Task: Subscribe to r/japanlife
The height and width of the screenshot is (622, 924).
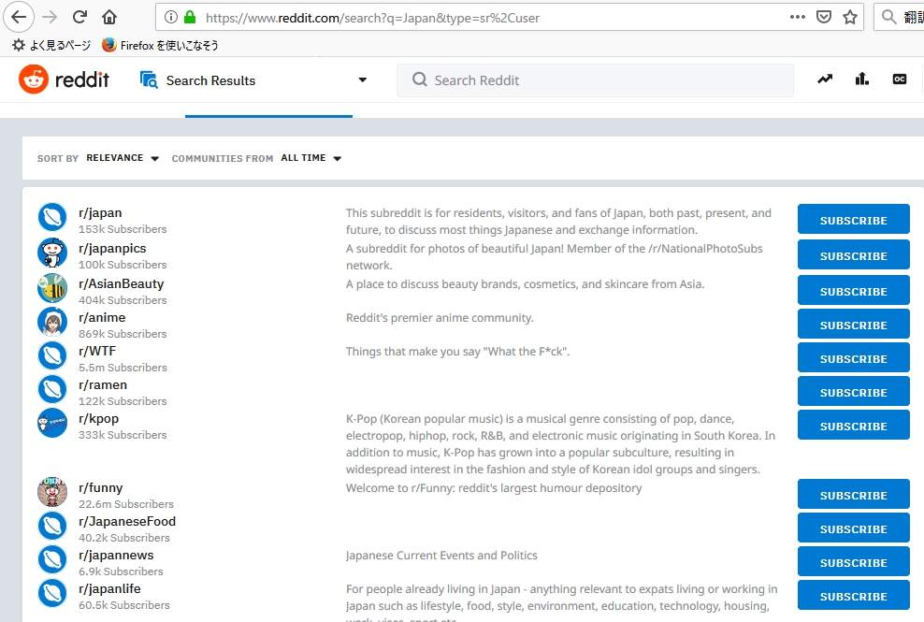Action: (853, 595)
